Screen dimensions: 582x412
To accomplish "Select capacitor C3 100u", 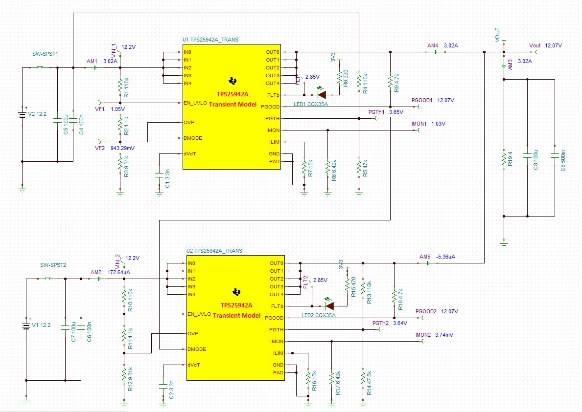I will pos(527,155).
